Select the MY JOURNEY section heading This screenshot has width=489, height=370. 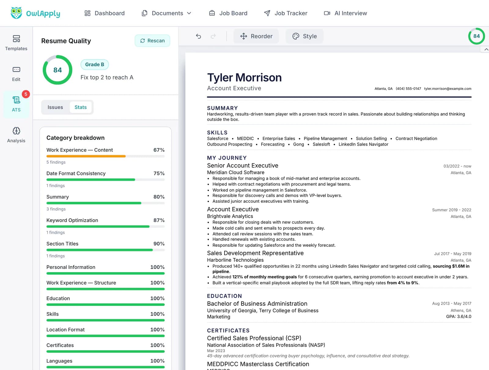tap(227, 158)
